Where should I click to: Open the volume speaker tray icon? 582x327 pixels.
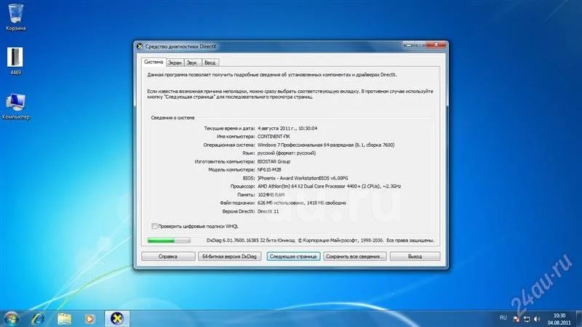point(537,319)
